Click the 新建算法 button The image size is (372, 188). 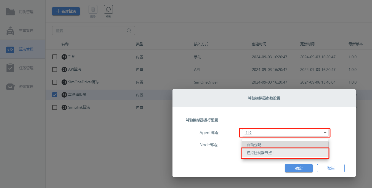click(66, 11)
